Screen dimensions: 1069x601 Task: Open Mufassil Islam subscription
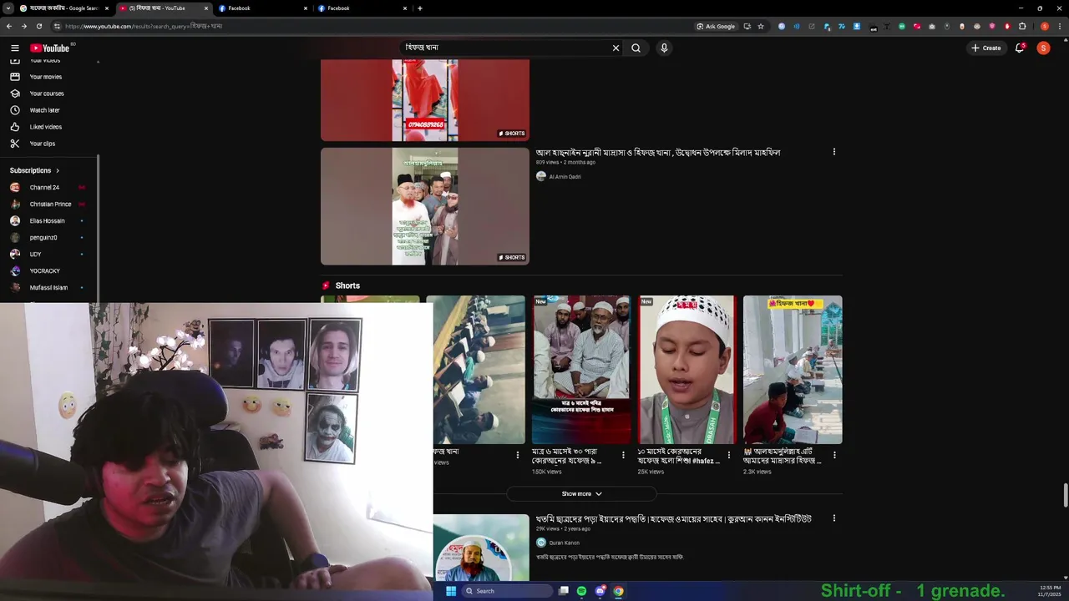(48, 287)
